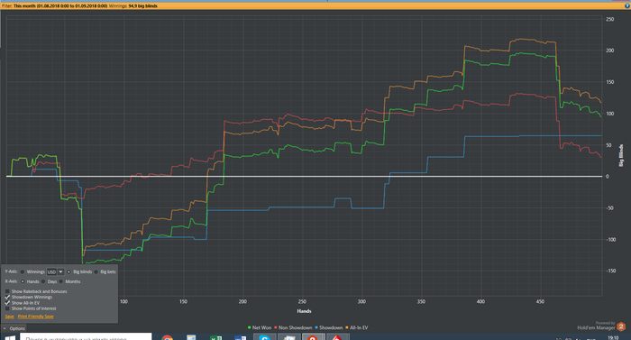Click the 'Big Blinds' y-axis title
This screenshot has height=340, width=631.
pos(621,155)
